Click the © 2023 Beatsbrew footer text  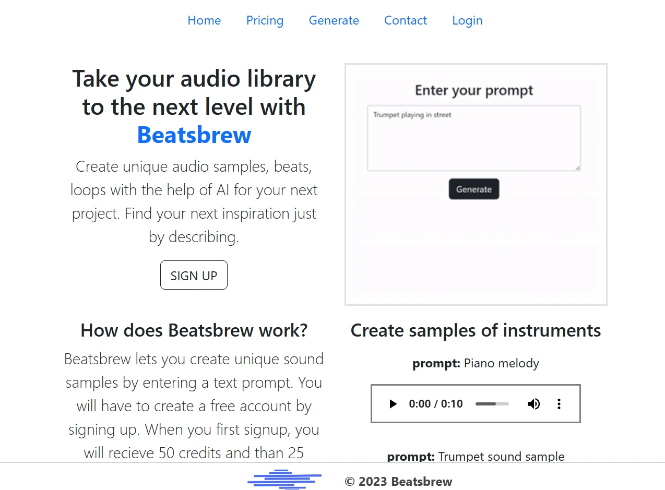(398, 482)
